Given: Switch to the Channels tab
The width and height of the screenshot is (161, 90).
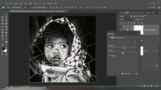Looking at the screenshot, I should tap(148, 12).
